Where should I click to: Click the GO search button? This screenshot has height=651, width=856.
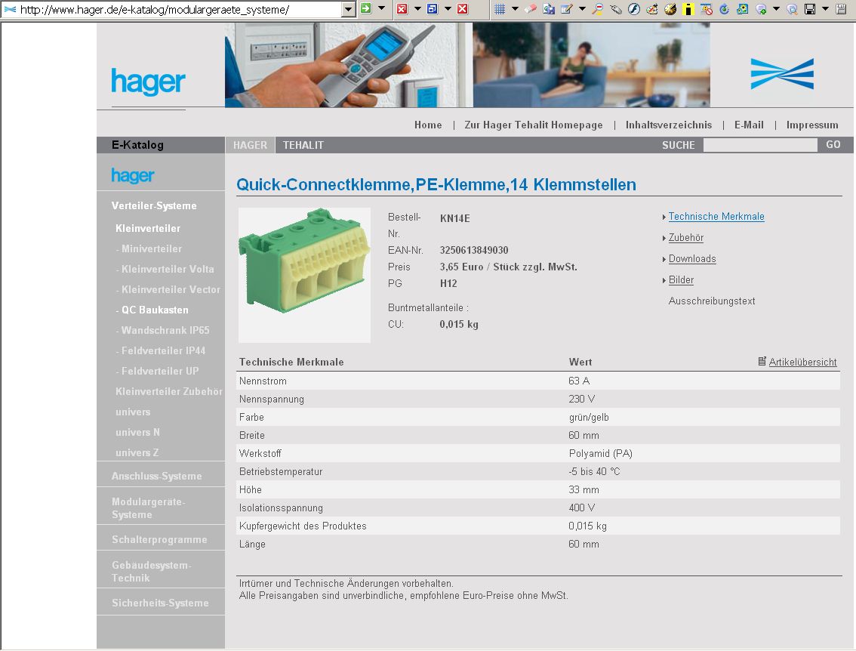(833, 145)
